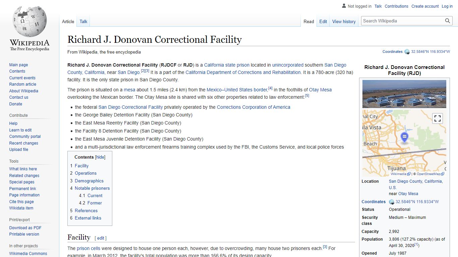Click the globe icon in infobox coordinates row
This screenshot has height=257, width=458.
[x=392, y=202]
